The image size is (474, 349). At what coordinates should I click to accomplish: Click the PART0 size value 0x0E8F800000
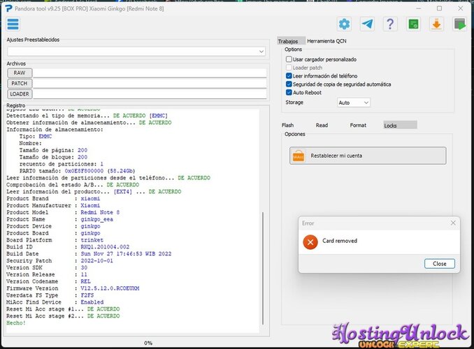coord(84,171)
